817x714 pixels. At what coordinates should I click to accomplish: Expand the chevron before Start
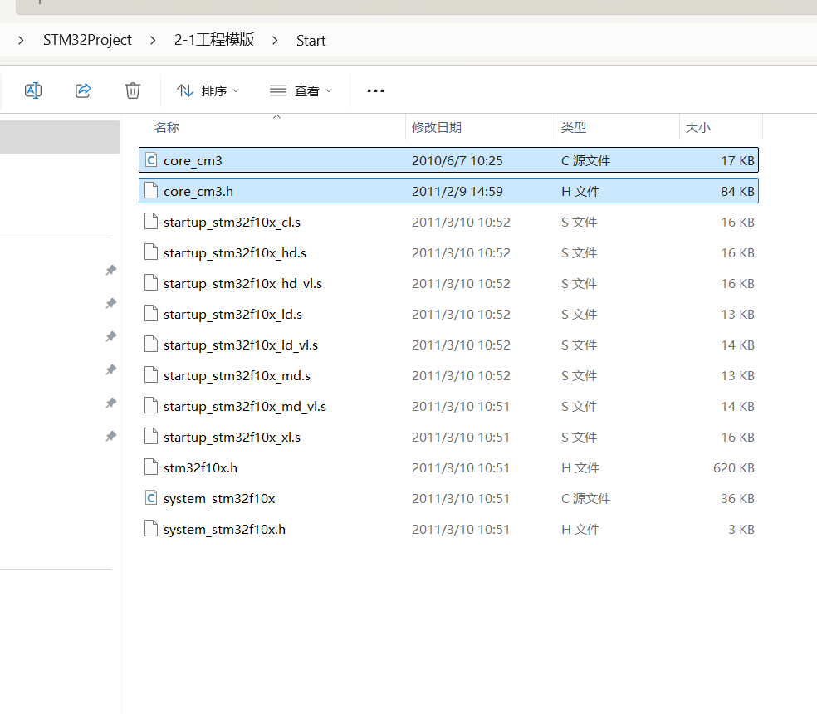[275, 40]
